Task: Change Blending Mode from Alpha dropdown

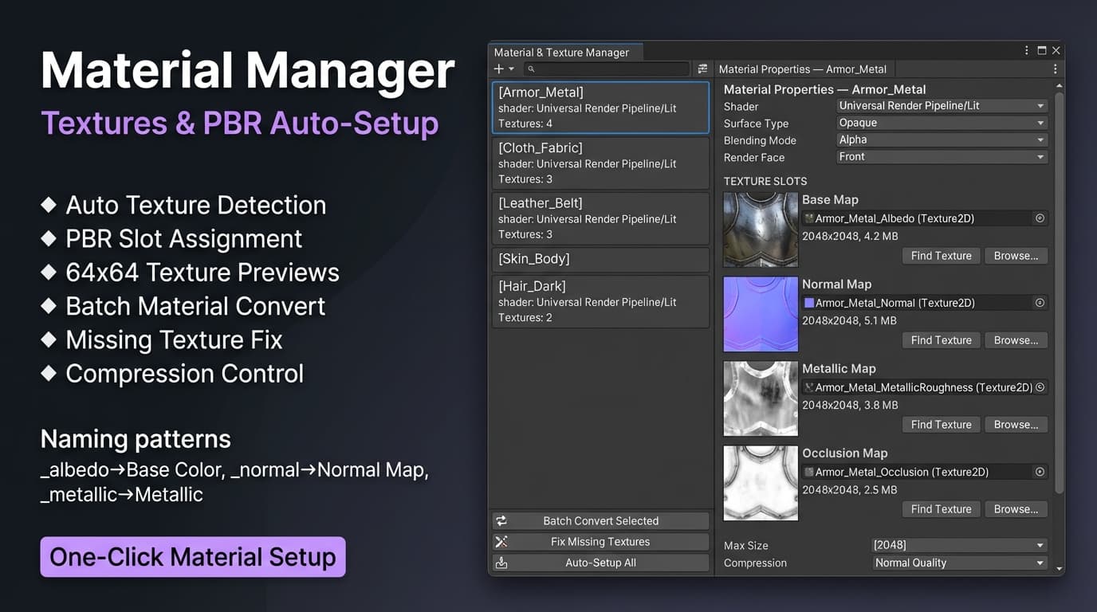Action: pyautogui.click(x=941, y=139)
